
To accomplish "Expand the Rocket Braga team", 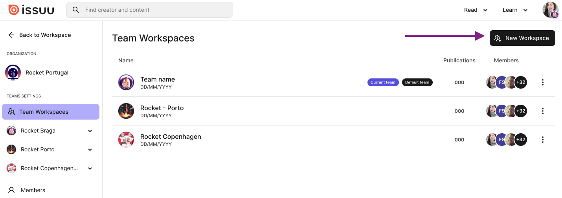I will pos(90,131).
